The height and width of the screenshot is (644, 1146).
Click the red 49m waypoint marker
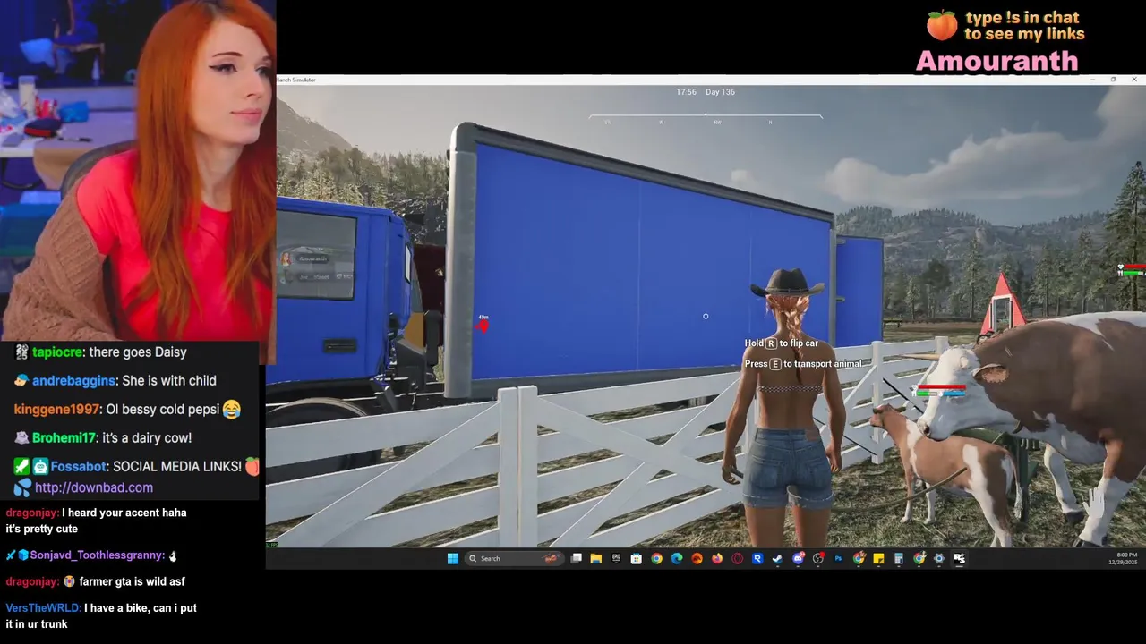pyautogui.click(x=483, y=325)
